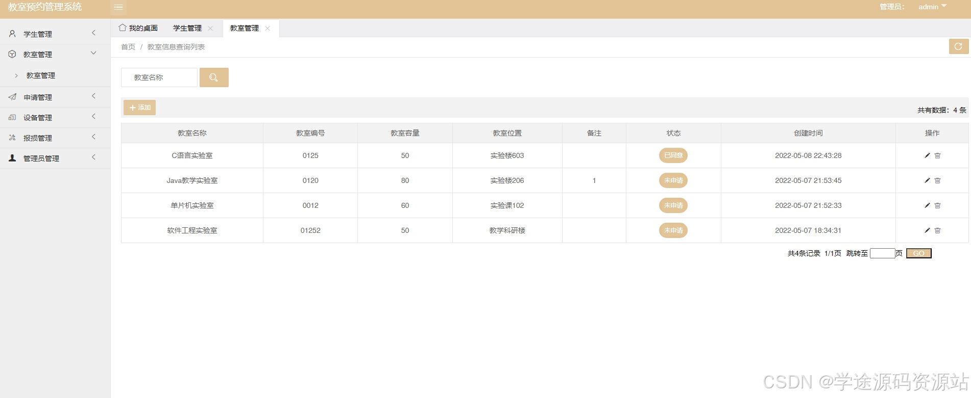The image size is (971, 398).
Task: Edit the C语言实验室 row with pencil icon
Action: 927,155
